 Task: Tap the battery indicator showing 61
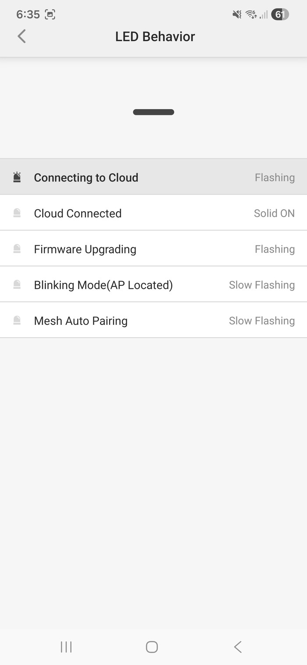(280, 14)
